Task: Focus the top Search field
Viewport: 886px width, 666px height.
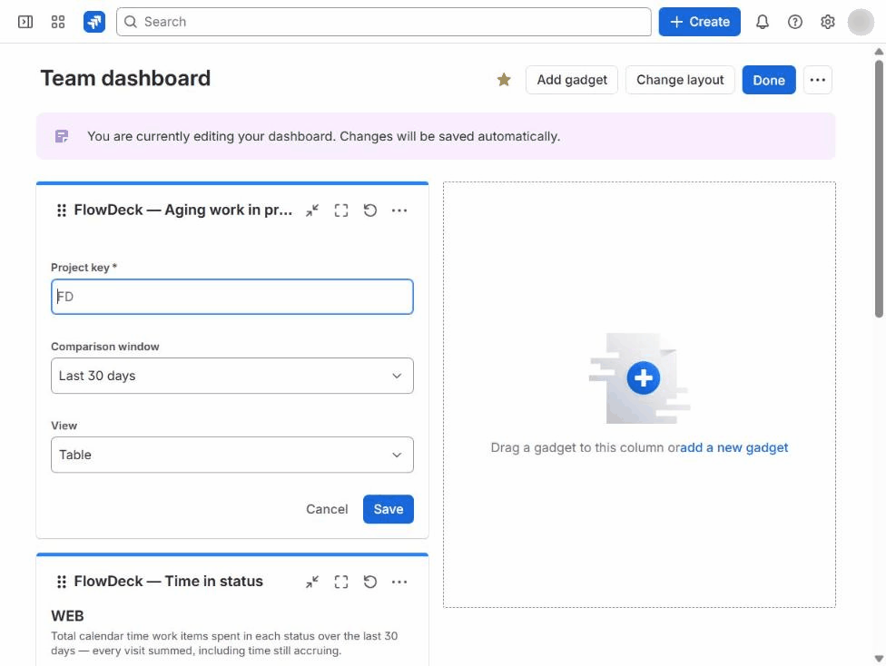Action: pos(384,22)
